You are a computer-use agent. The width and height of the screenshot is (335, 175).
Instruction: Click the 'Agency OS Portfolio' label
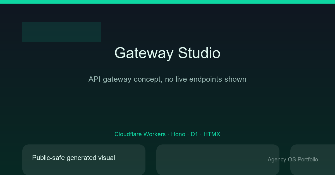tap(293, 159)
